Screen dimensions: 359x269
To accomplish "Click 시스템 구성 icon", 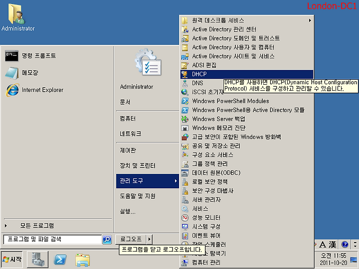I will (x=185, y=227).
